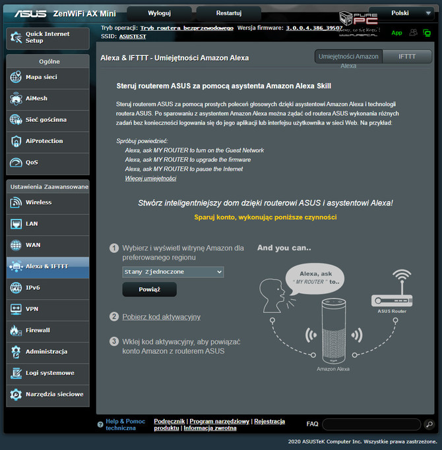The image size is (442, 450).
Task: Click the VPN monitor icon
Action: [16, 309]
